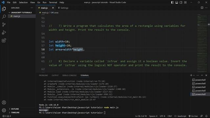
Task: Click the terminal prompt input line
Action: click(x=72, y=113)
